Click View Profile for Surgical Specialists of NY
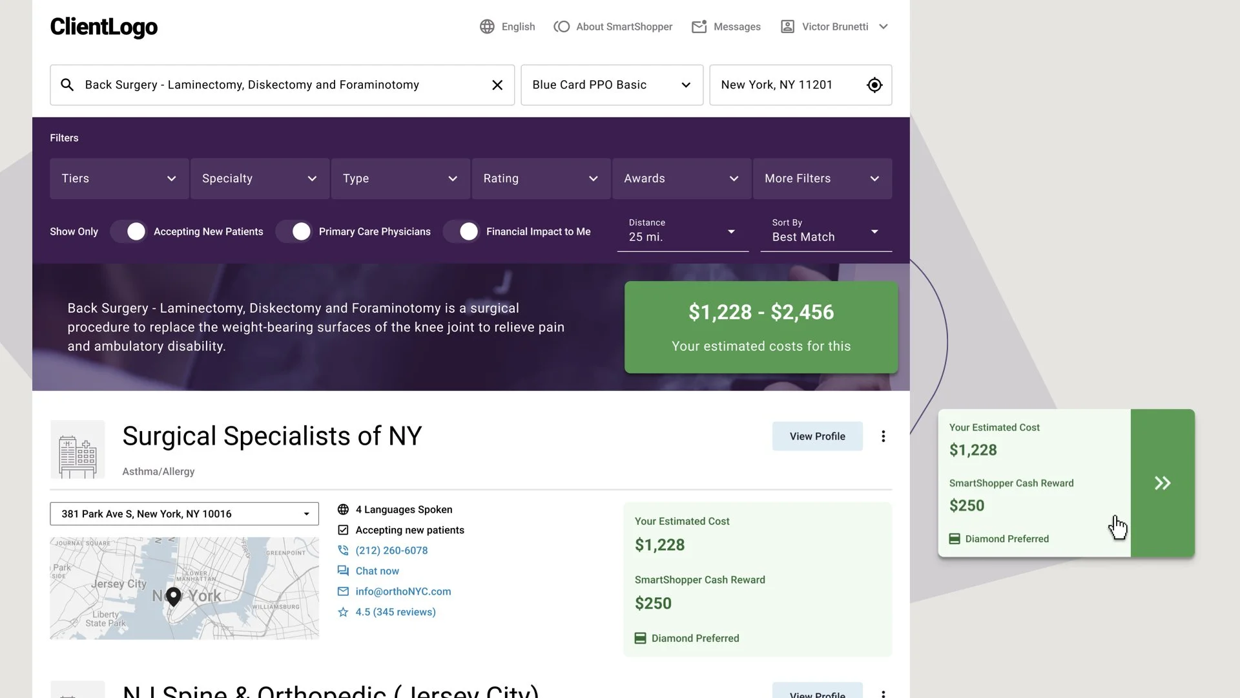 click(817, 436)
